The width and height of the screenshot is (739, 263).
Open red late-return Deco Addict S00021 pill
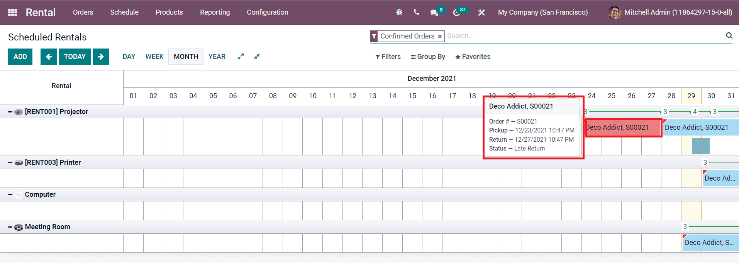(x=622, y=127)
